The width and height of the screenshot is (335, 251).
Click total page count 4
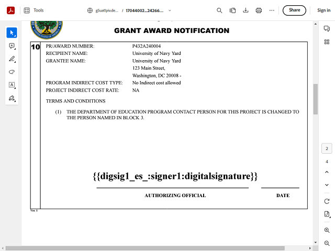(x=327, y=162)
